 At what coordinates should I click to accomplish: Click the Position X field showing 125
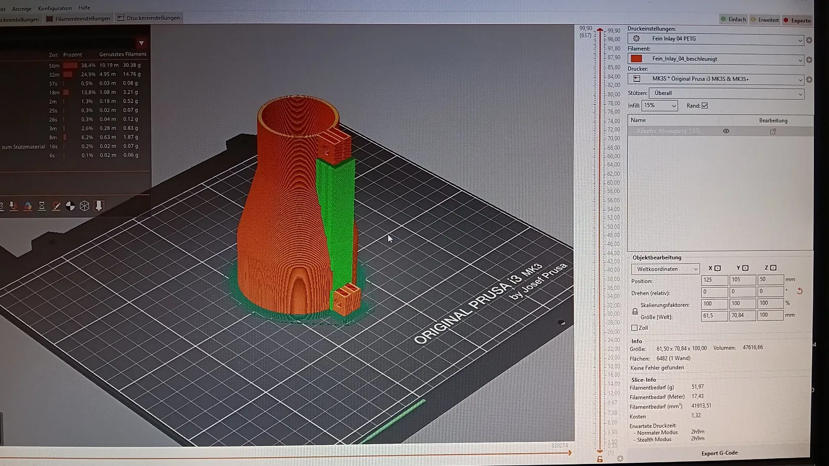click(x=714, y=280)
